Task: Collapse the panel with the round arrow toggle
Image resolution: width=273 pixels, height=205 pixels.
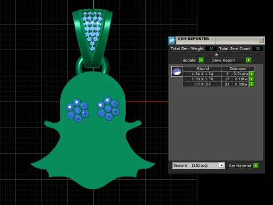Action: tap(216, 55)
